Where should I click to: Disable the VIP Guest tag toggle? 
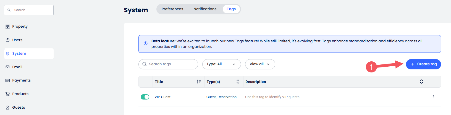click(145, 97)
